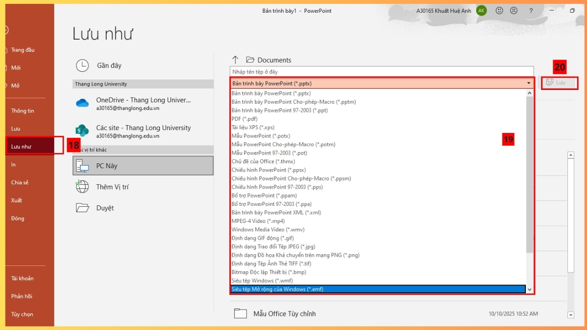Click the frowning face feedback icon
The image size is (587, 330).
point(514,10)
